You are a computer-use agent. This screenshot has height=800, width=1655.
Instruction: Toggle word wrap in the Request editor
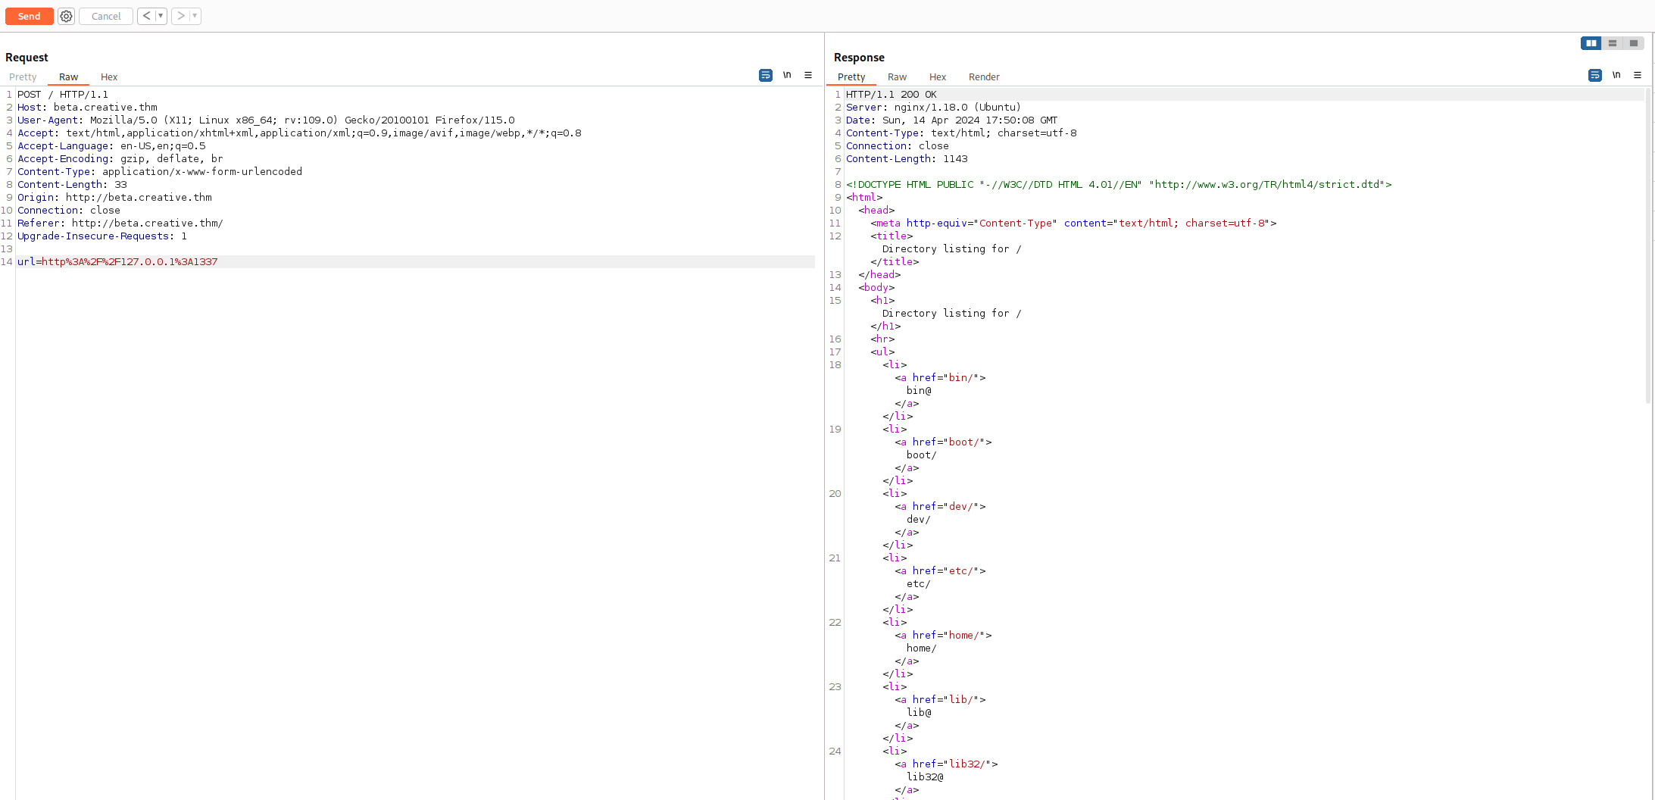[x=766, y=75]
